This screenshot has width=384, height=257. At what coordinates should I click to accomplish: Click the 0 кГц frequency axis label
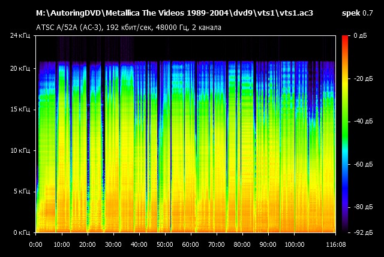[22, 232]
